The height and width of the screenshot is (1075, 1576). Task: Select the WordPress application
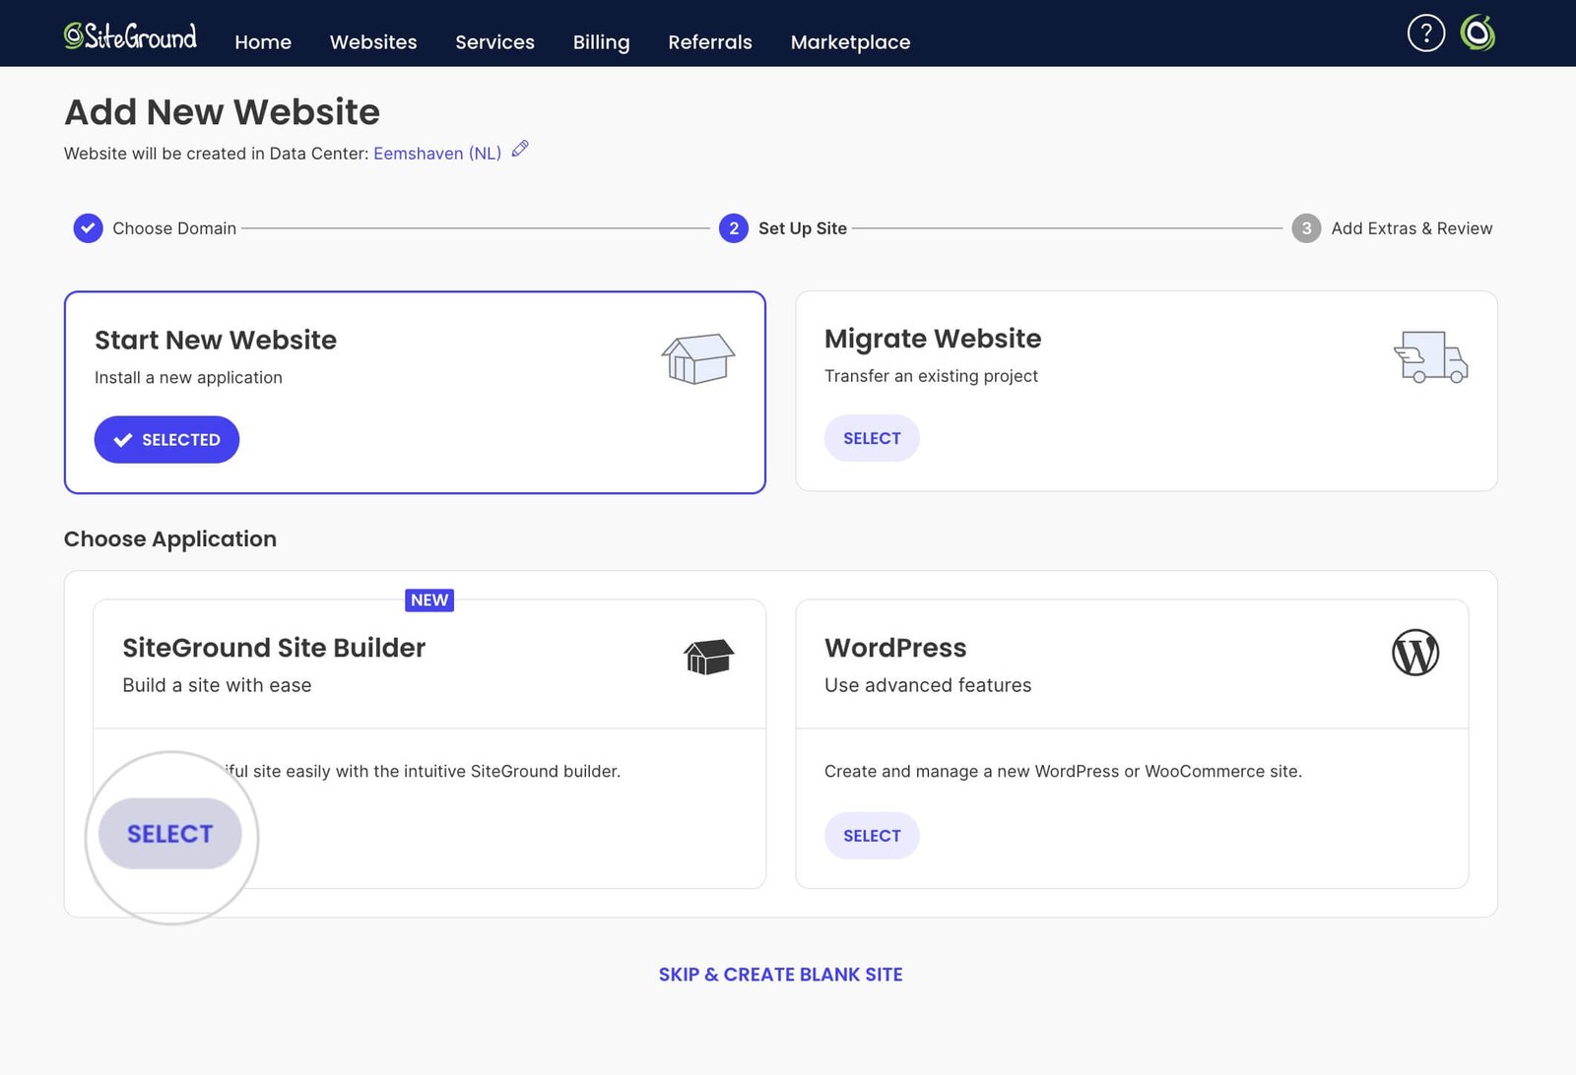[872, 836]
